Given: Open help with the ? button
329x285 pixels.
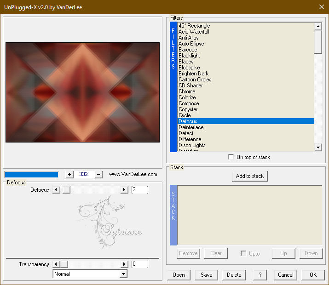Looking at the screenshot, I should pos(260,275).
